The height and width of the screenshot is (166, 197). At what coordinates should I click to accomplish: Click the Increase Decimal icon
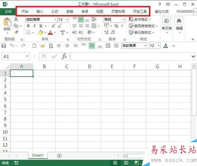[106, 32]
